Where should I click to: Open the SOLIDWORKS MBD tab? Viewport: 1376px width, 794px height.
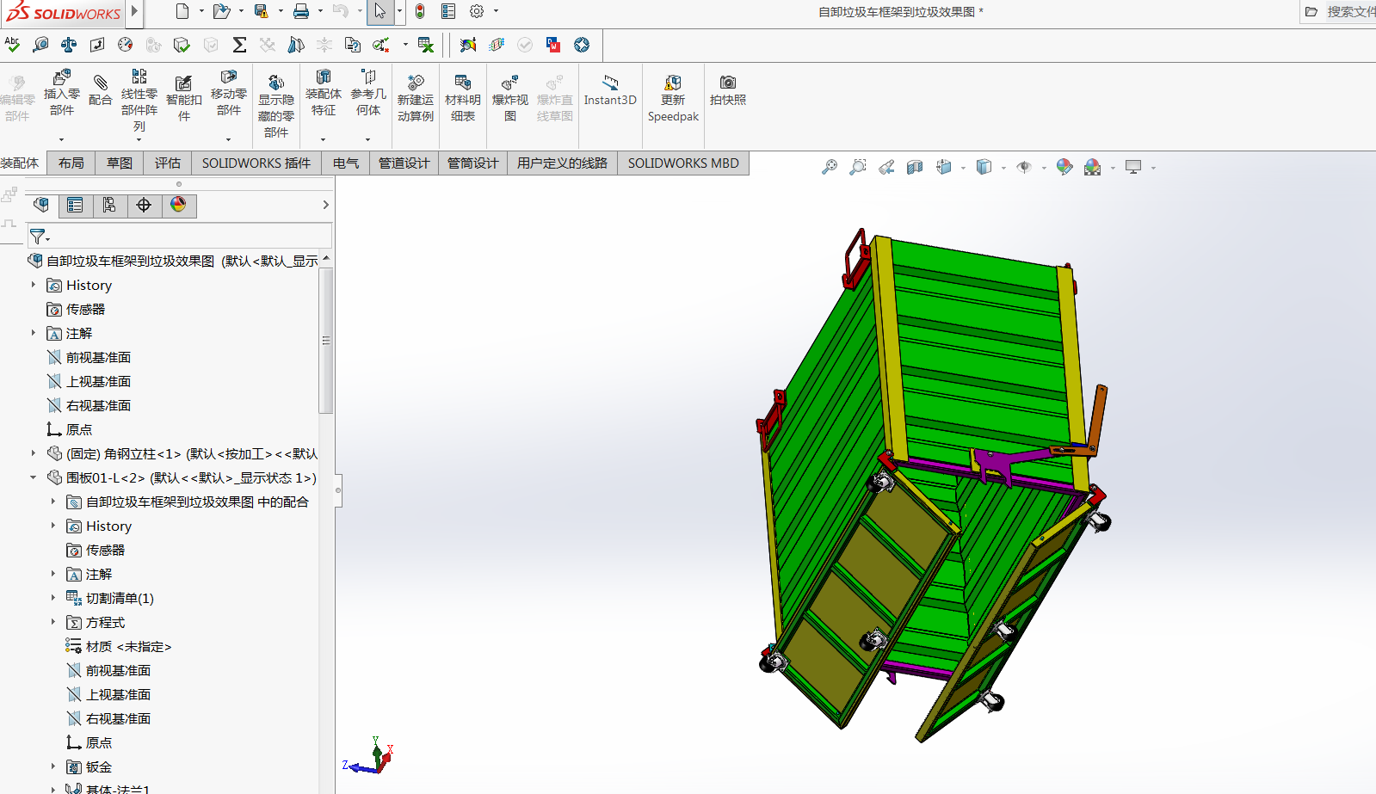(683, 163)
